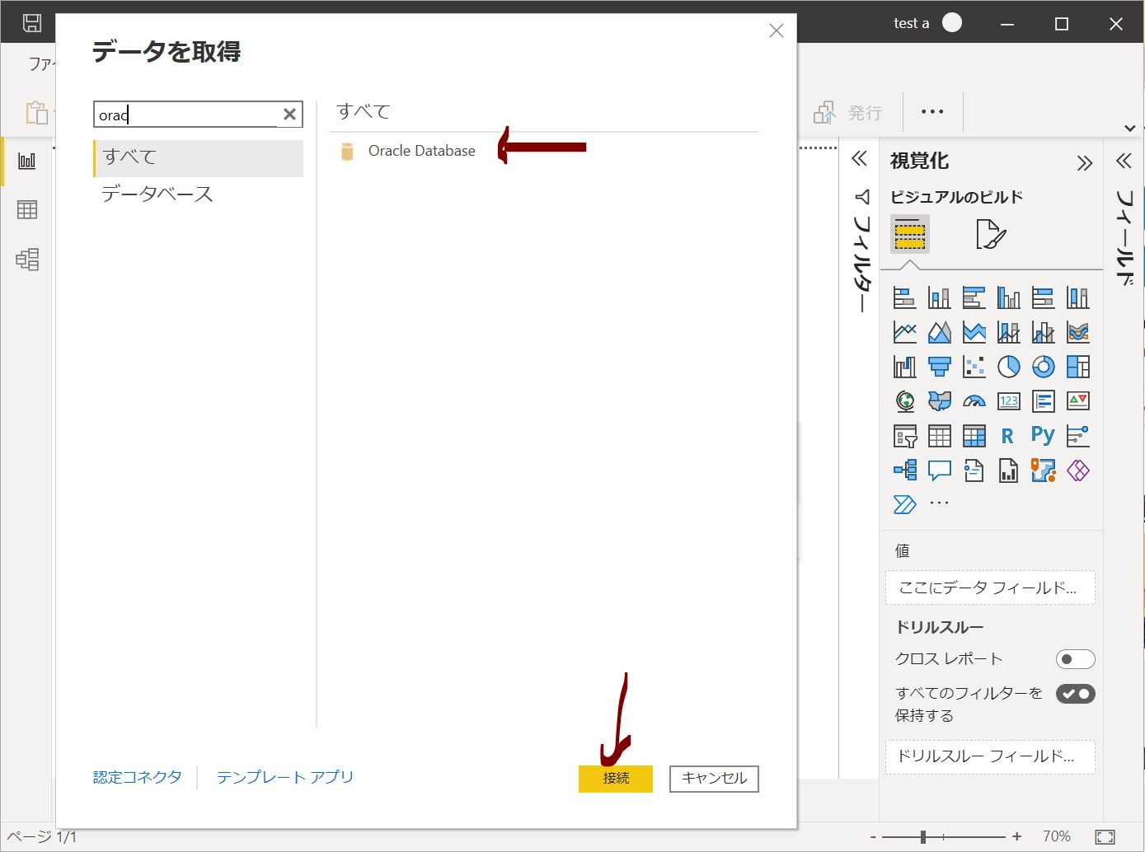Image resolution: width=1145 pixels, height=852 pixels.
Task: Open the Model view in left sidebar
Action: coord(27,260)
